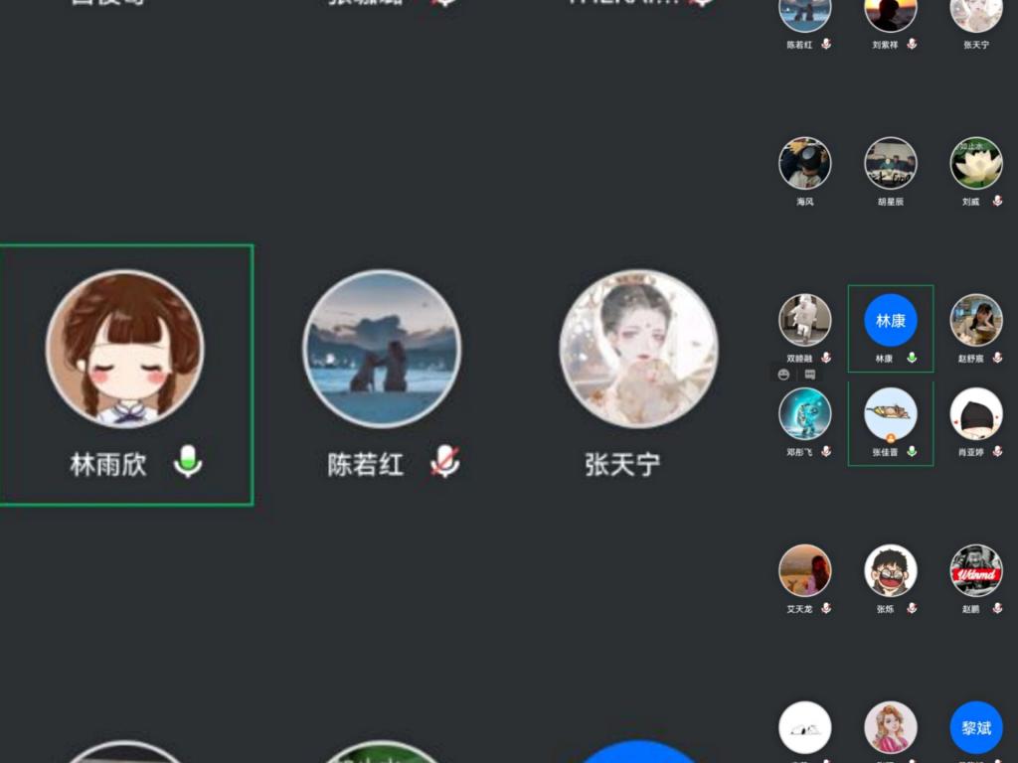Click the green microphone next to 林康 name
1018x763 pixels.
click(912, 358)
